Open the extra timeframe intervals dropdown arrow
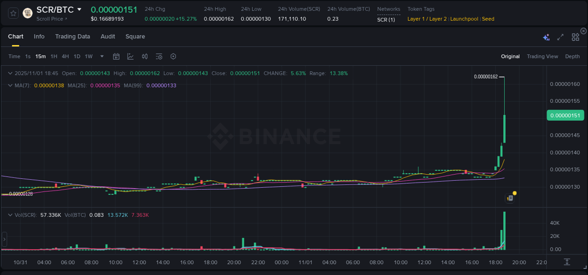This screenshot has width=588, height=275. point(101,56)
